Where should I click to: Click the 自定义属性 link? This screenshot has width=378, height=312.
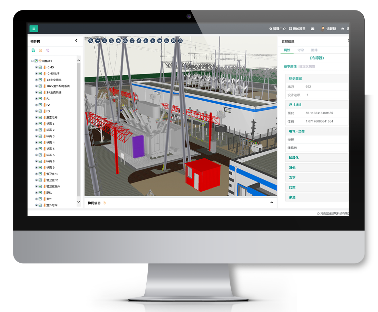(307, 66)
